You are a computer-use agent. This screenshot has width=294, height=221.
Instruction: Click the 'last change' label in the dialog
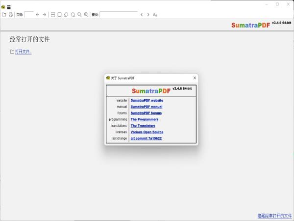pos(119,138)
